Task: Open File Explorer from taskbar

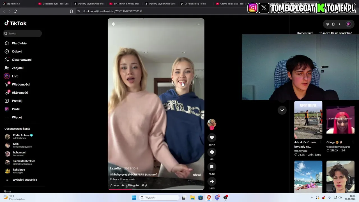Action: click(192, 198)
